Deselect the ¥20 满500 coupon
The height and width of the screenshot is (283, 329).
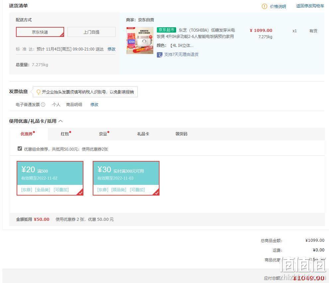(50, 178)
